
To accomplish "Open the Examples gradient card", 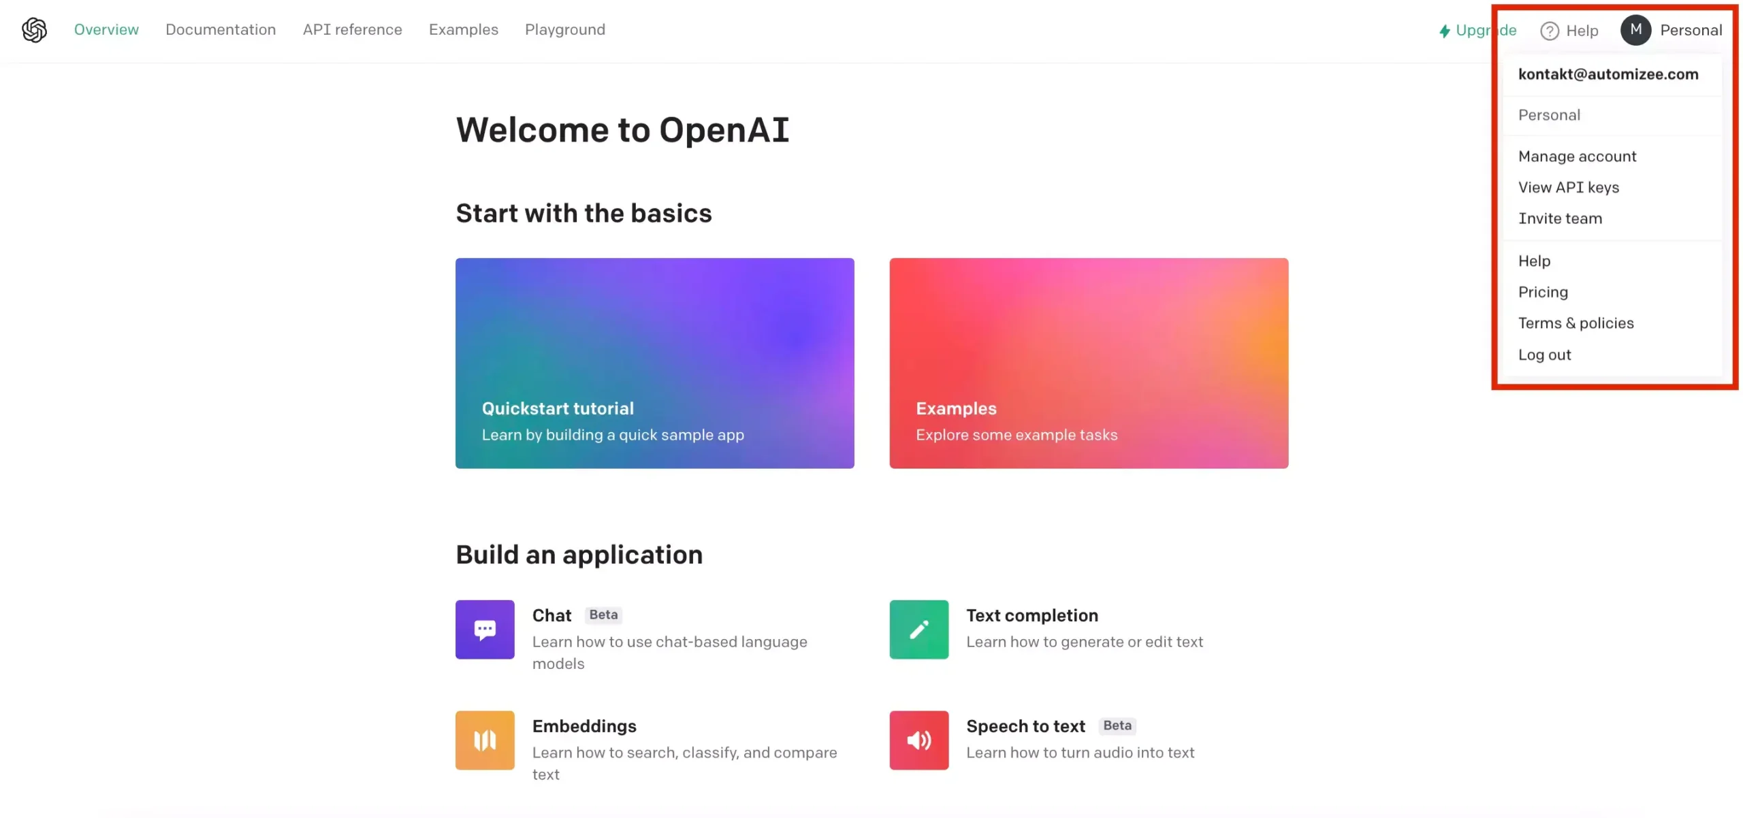I will click(x=1088, y=363).
